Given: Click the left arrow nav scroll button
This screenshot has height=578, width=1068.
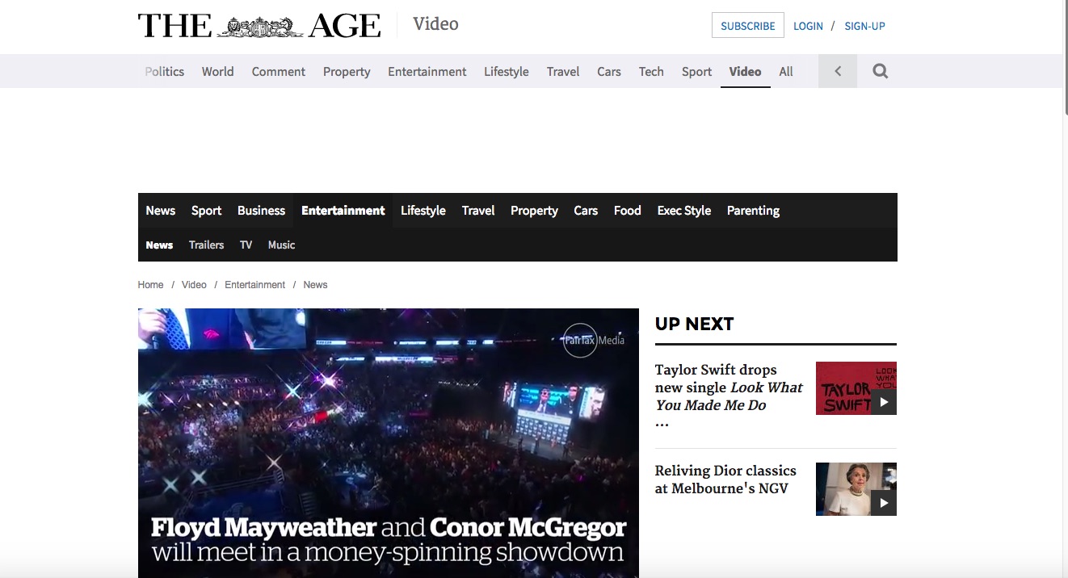Looking at the screenshot, I should 837,71.
